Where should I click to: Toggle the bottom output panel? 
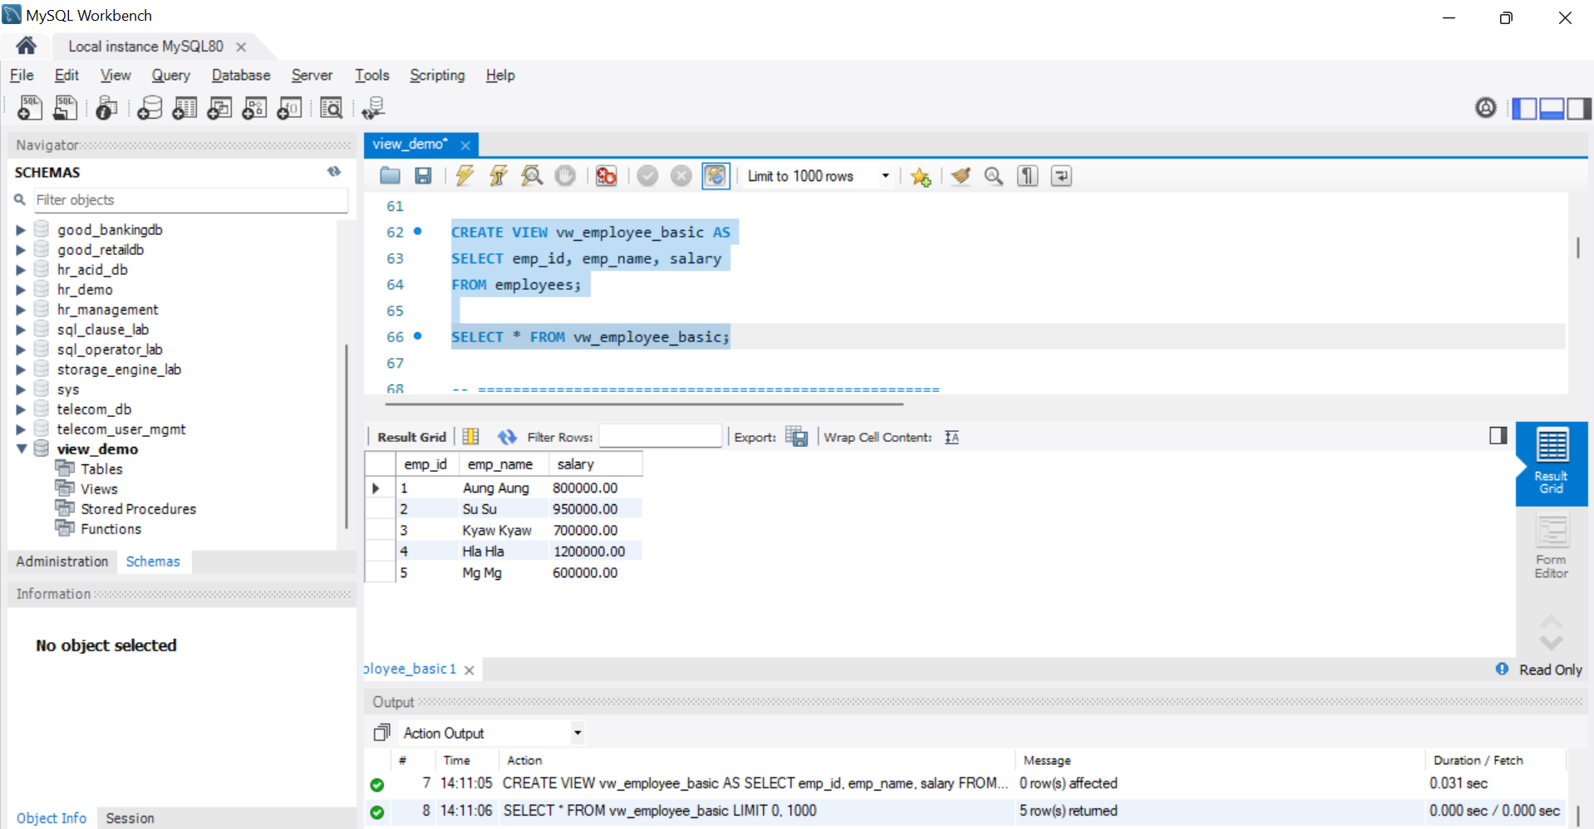(1552, 108)
